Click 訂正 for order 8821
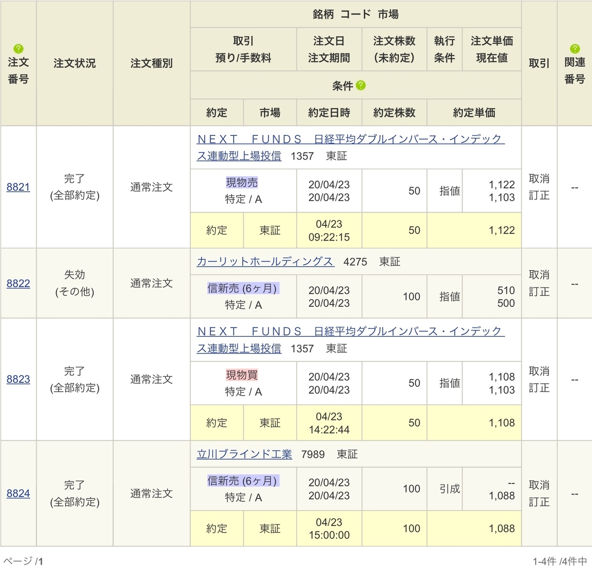The width and height of the screenshot is (592, 568). pos(539,195)
